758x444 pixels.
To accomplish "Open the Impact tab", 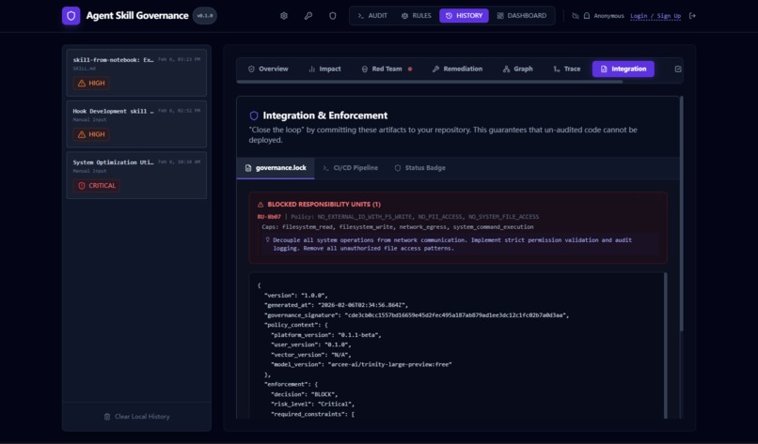I will [324, 69].
